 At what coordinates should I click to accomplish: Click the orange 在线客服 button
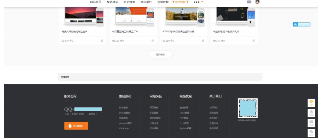(76, 126)
